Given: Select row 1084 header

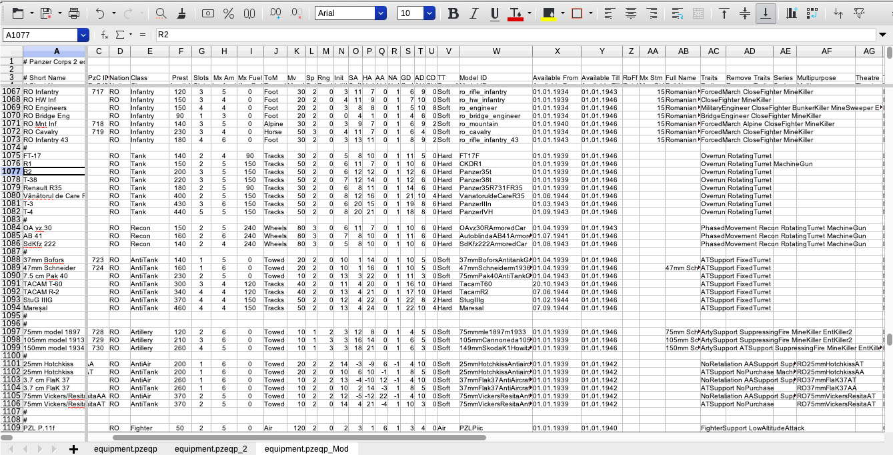Looking at the screenshot, I should point(11,228).
